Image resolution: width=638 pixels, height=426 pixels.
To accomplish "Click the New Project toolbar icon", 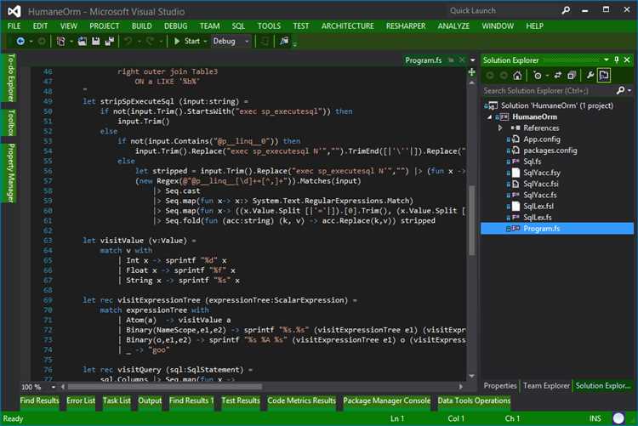I will [x=61, y=41].
